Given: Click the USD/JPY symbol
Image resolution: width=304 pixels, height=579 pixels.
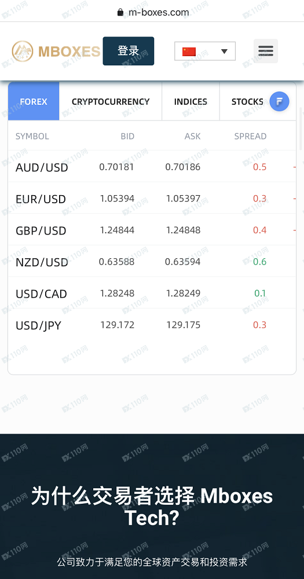Looking at the screenshot, I should (38, 325).
